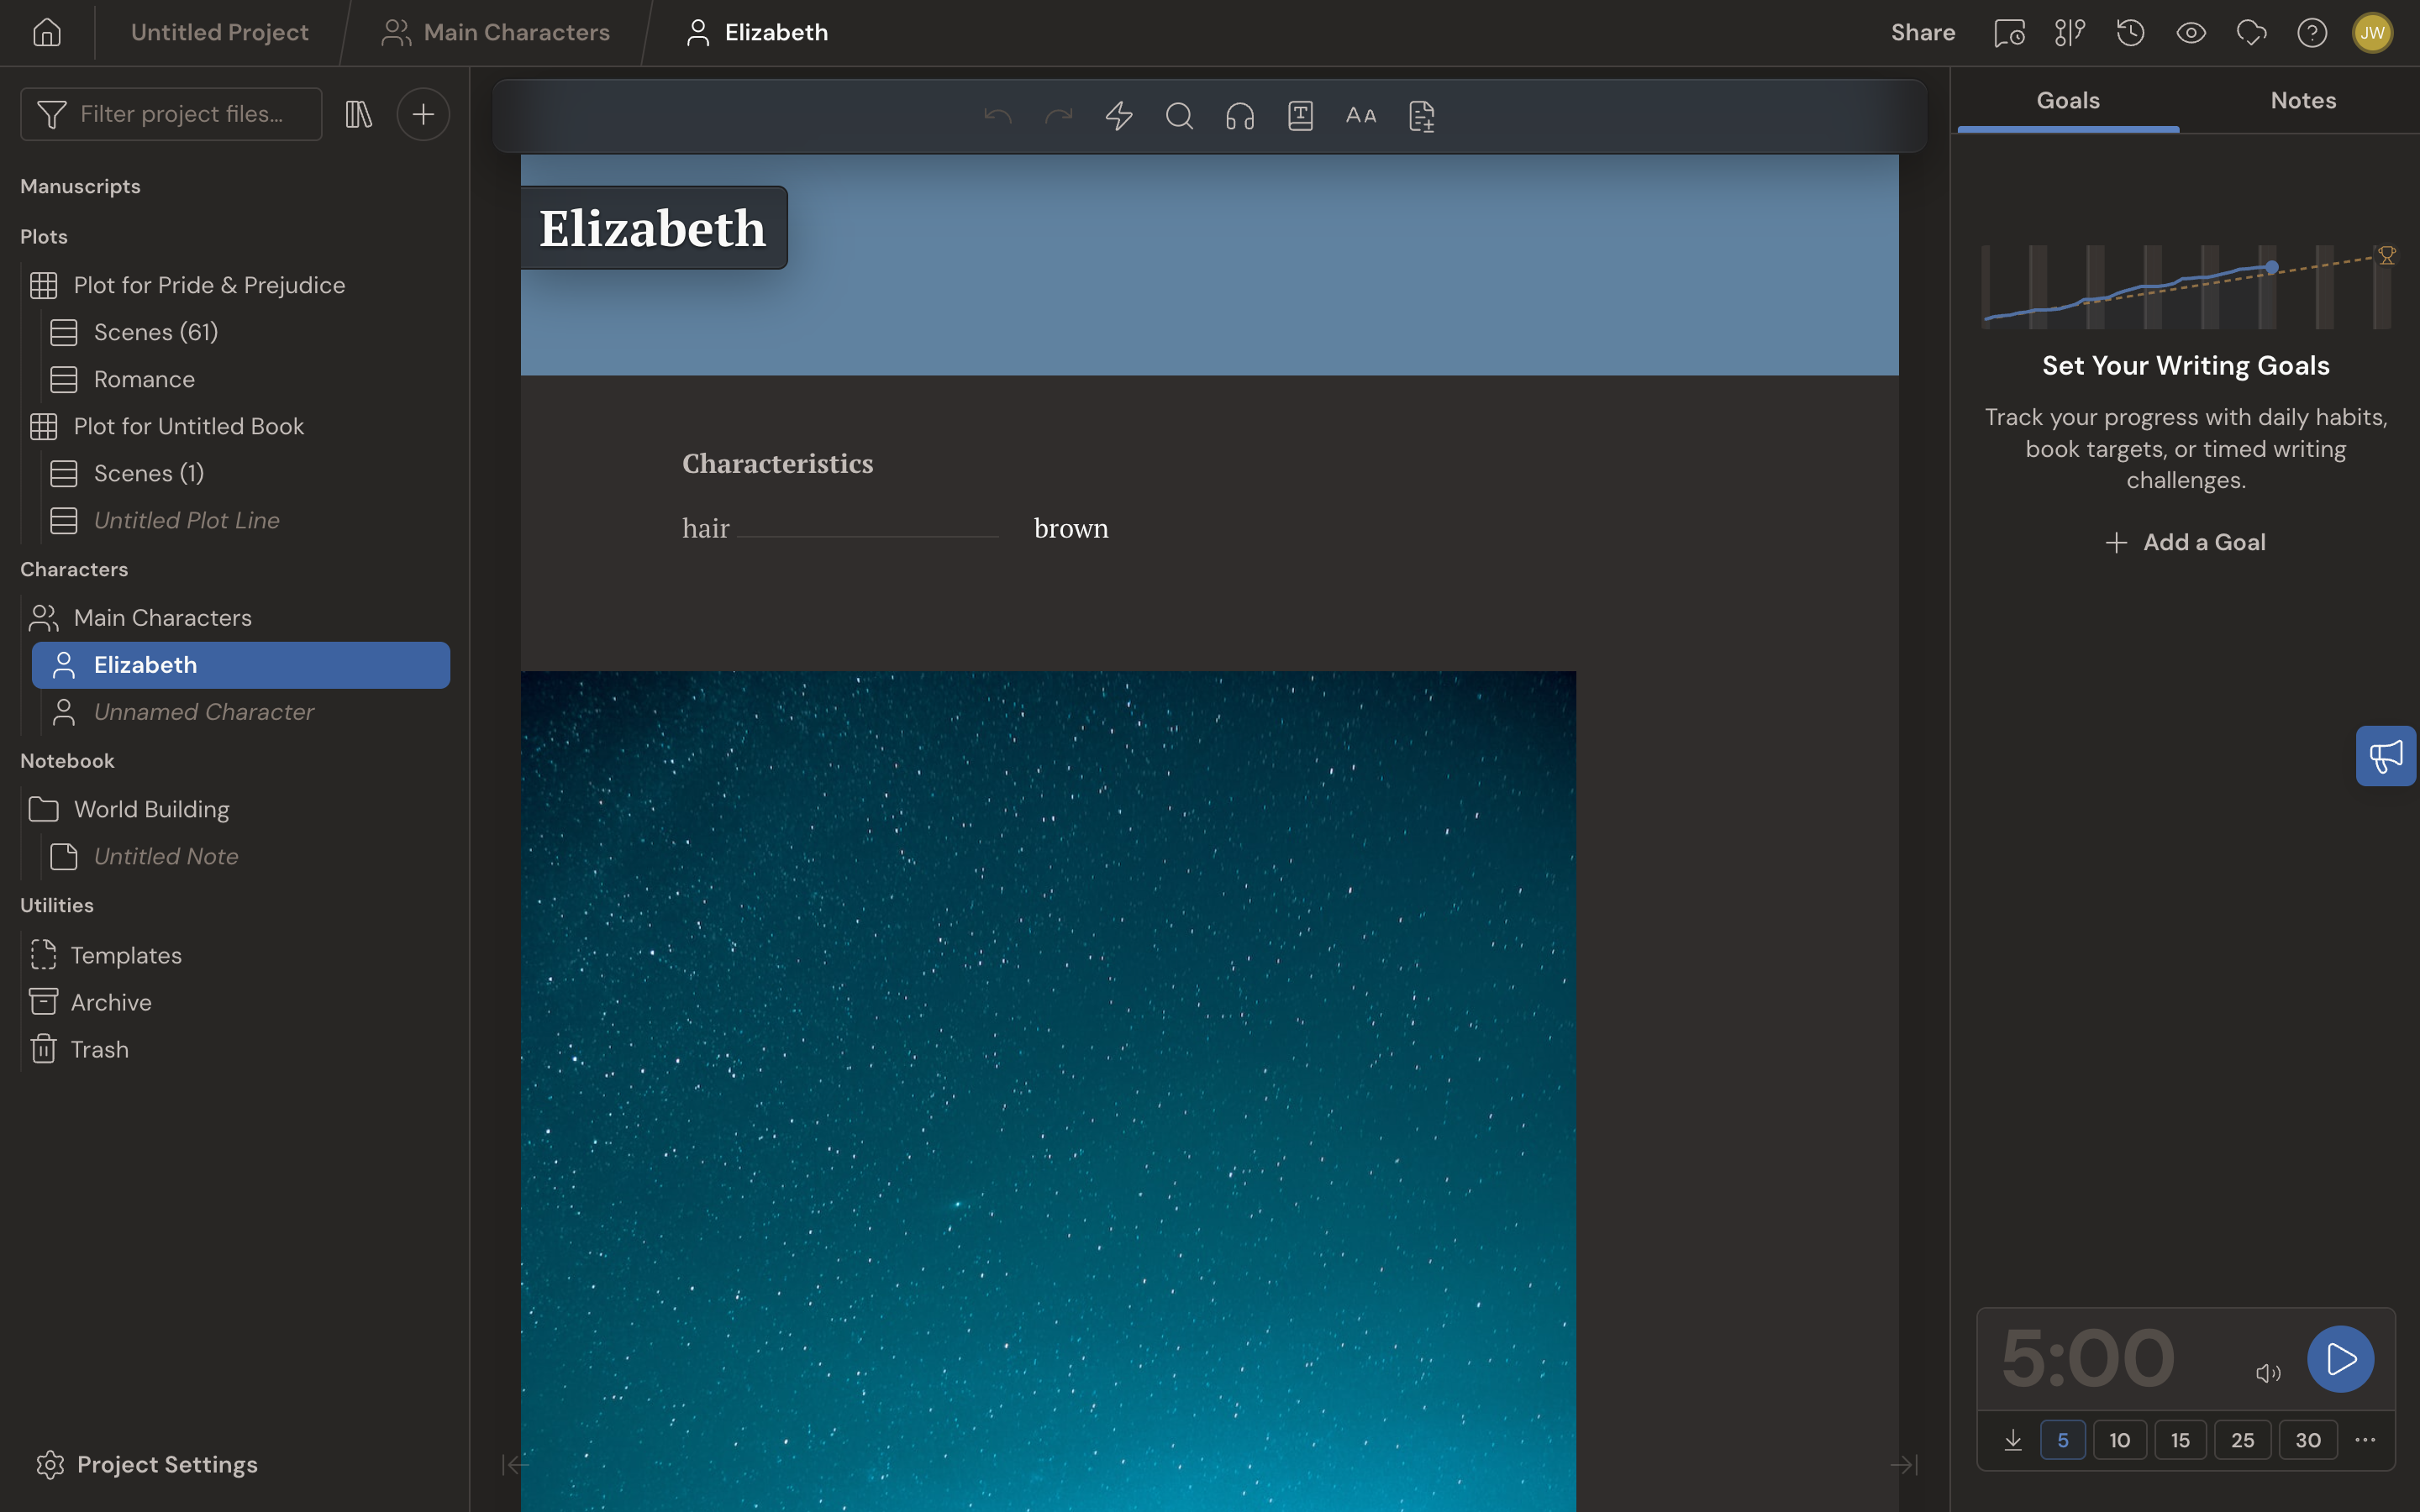Switch to the Goals tab
Image resolution: width=2420 pixels, height=1512 pixels.
point(2068,101)
